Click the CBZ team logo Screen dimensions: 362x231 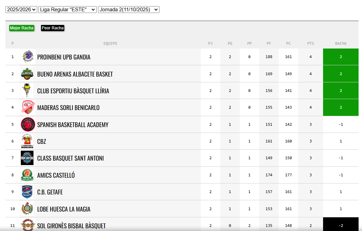28,141
